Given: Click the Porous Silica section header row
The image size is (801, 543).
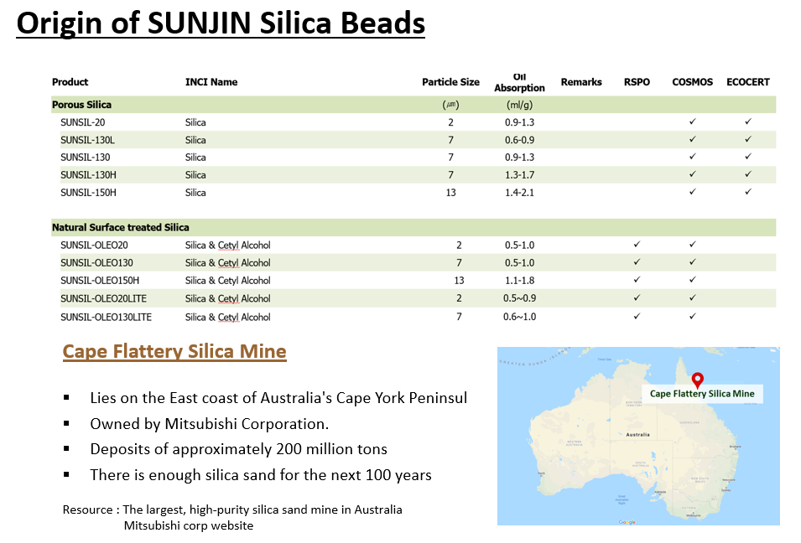Looking at the screenshot, I should coord(82,105).
